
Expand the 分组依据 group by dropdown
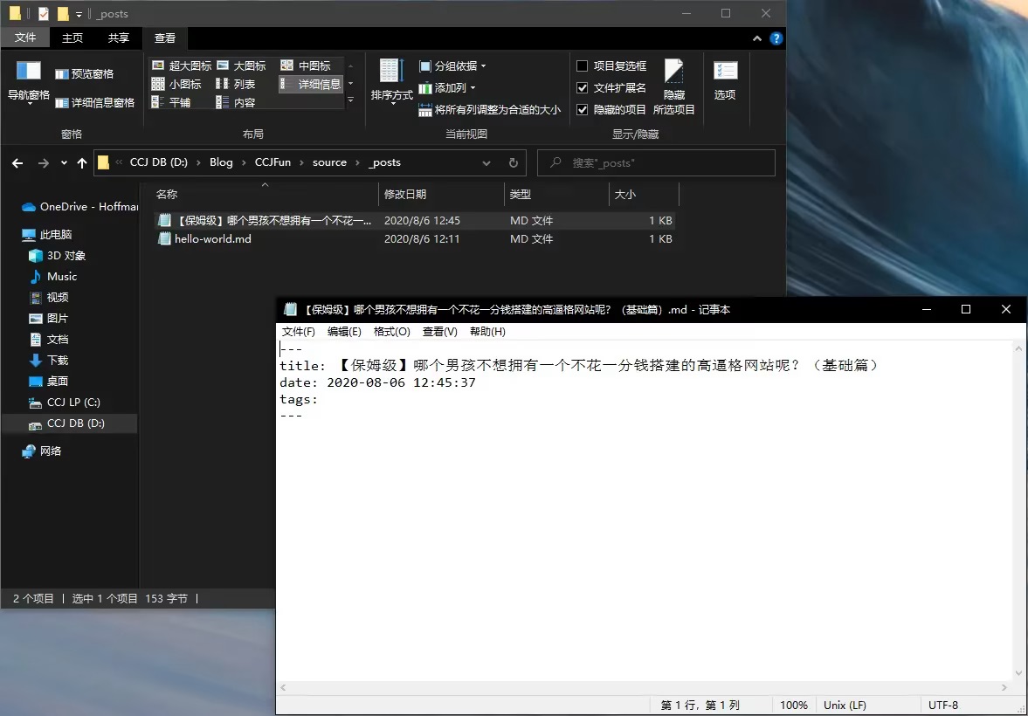[x=453, y=65]
